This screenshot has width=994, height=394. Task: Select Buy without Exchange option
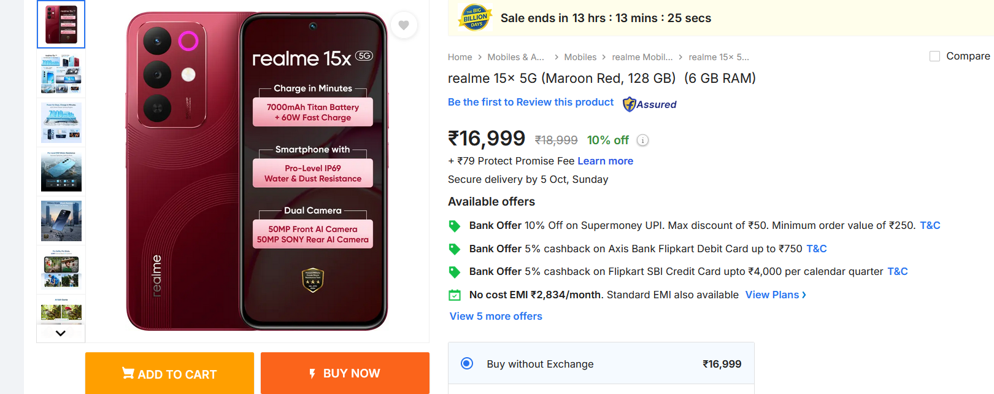click(466, 363)
